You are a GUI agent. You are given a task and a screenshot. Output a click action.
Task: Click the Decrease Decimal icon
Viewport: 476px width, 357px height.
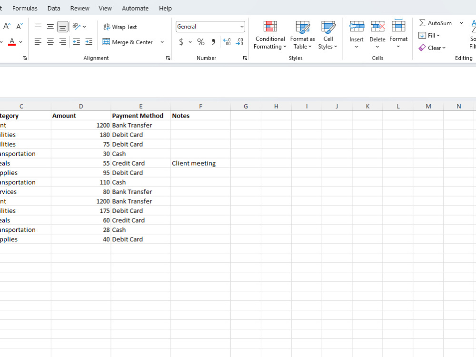239,42
